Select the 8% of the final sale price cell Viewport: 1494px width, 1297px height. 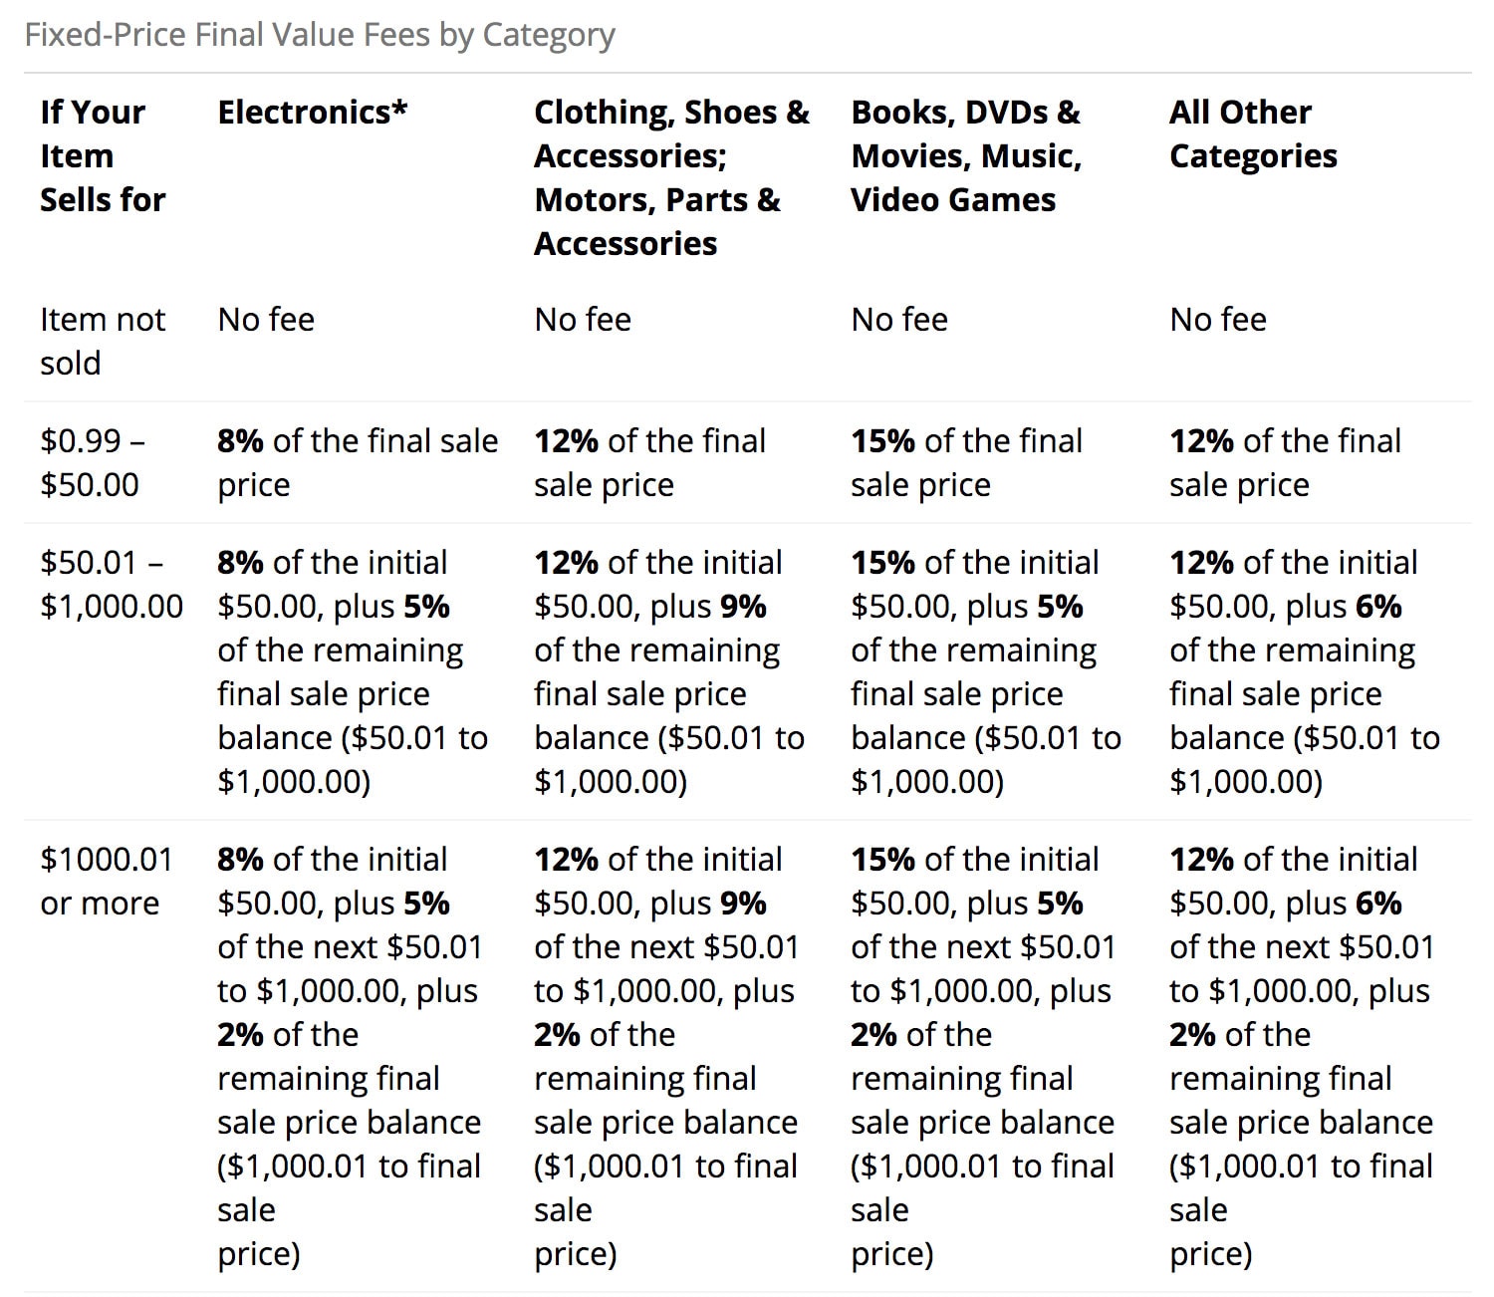[x=358, y=462]
